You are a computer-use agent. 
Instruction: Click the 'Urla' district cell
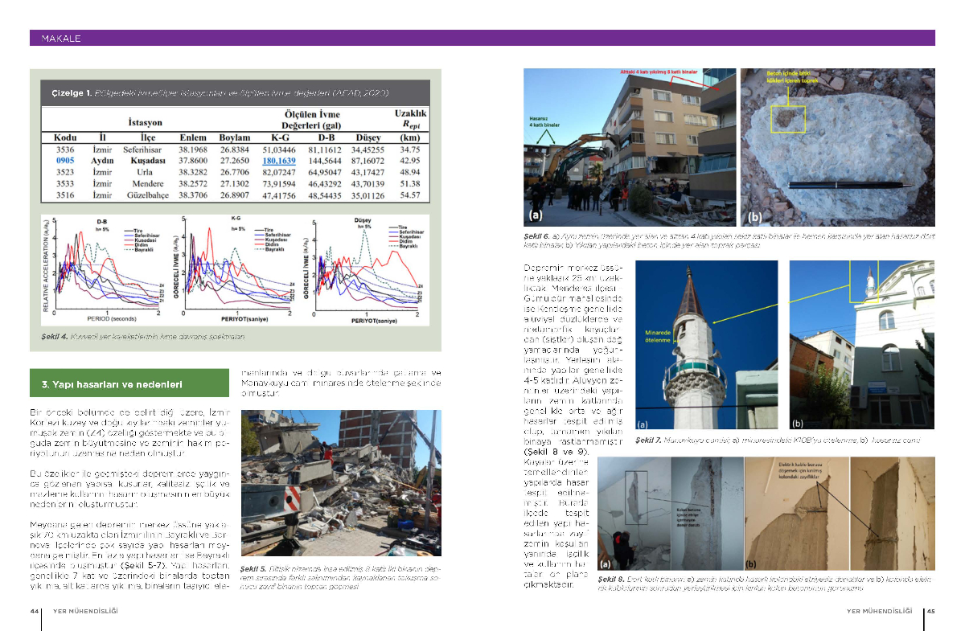coord(143,172)
